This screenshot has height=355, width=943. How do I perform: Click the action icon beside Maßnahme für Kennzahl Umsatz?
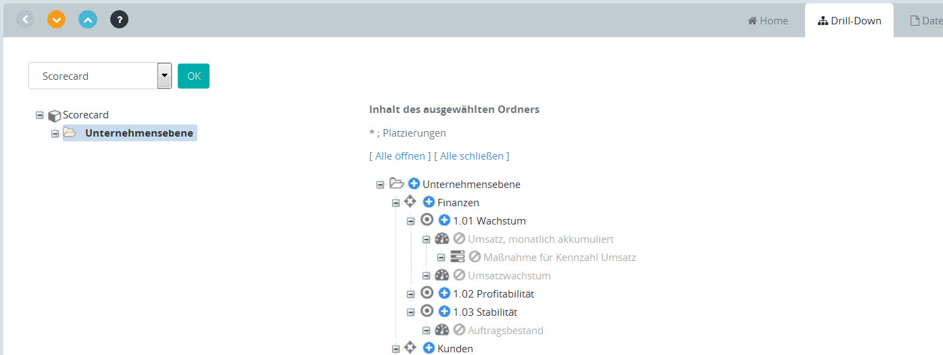coord(458,257)
